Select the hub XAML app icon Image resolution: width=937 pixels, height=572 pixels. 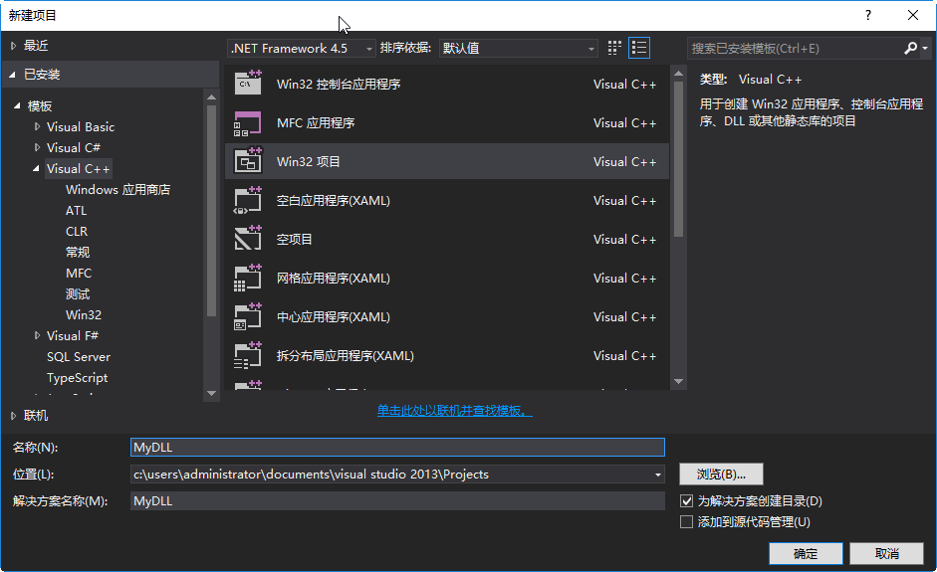[x=247, y=317]
